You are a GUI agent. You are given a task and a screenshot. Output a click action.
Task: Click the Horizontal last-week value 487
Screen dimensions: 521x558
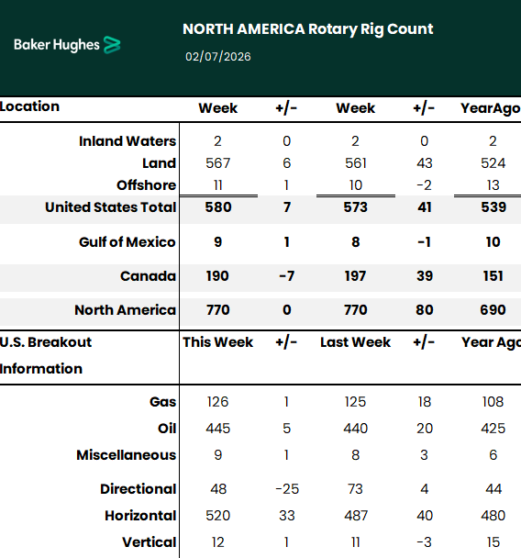[x=356, y=516]
